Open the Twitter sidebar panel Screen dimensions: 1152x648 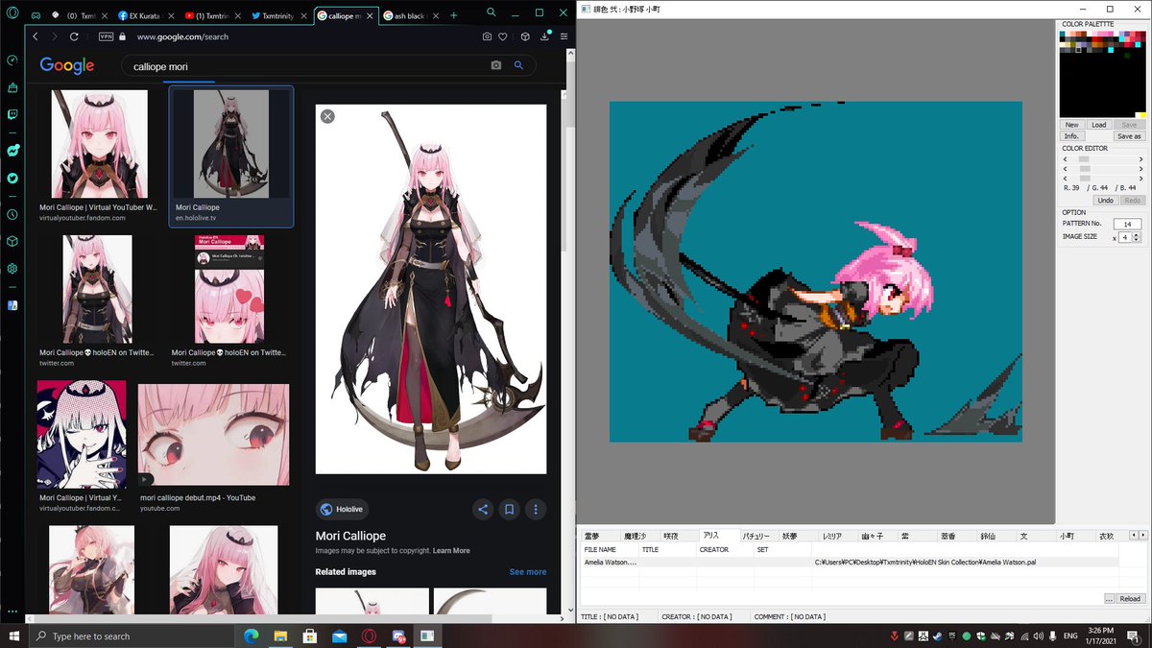(x=12, y=179)
